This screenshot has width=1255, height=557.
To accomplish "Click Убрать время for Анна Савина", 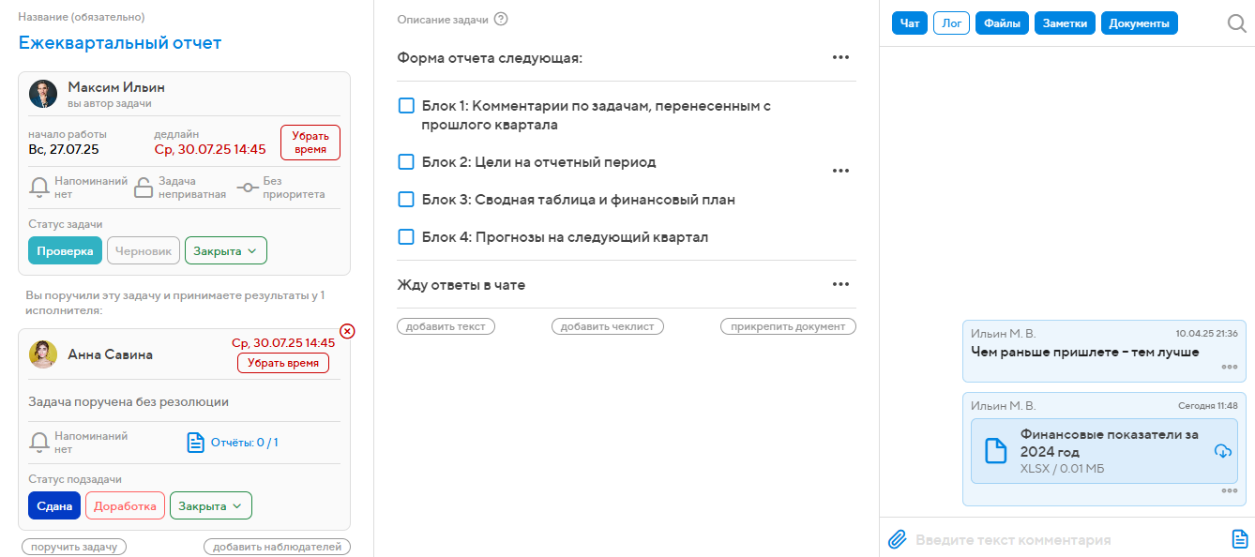I will [x=283, y=363].
